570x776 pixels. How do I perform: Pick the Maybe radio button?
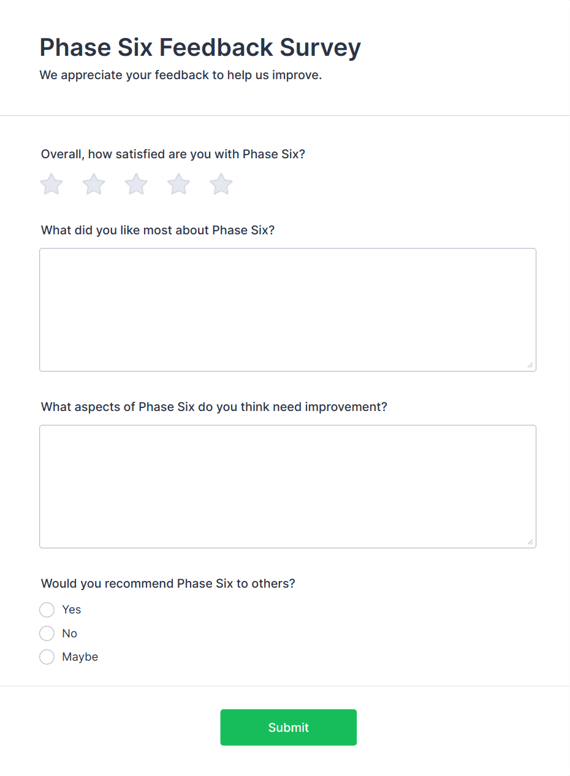click(47, 657)
